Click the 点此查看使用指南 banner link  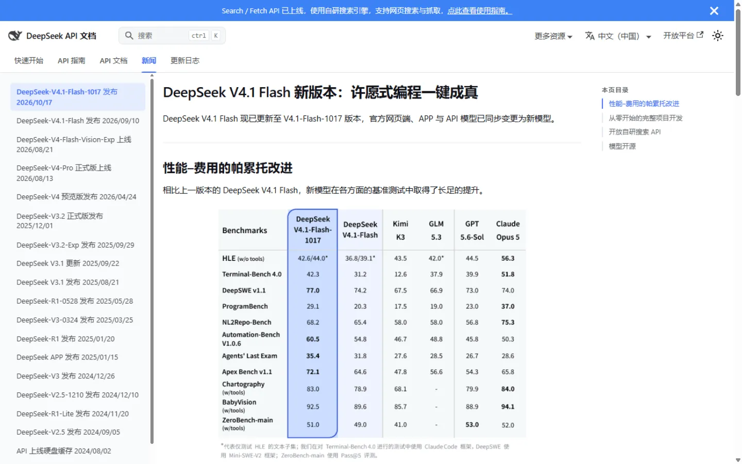click(480, 11)
